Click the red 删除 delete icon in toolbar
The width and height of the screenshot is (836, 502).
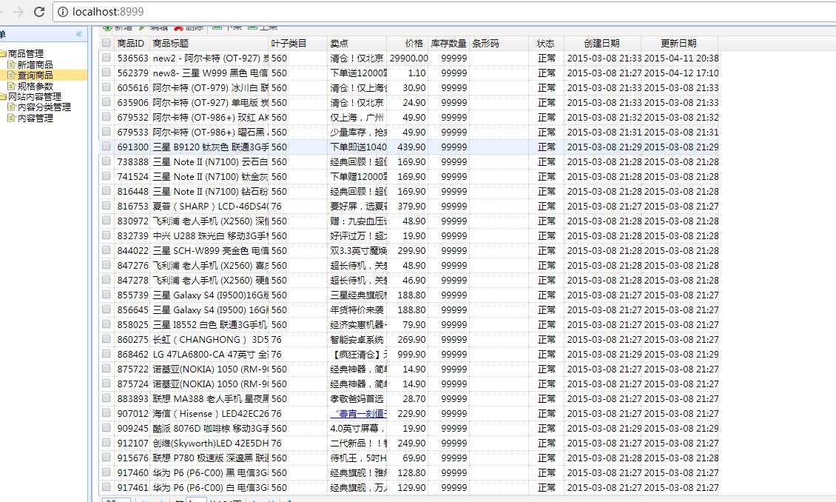coord(178,27)
